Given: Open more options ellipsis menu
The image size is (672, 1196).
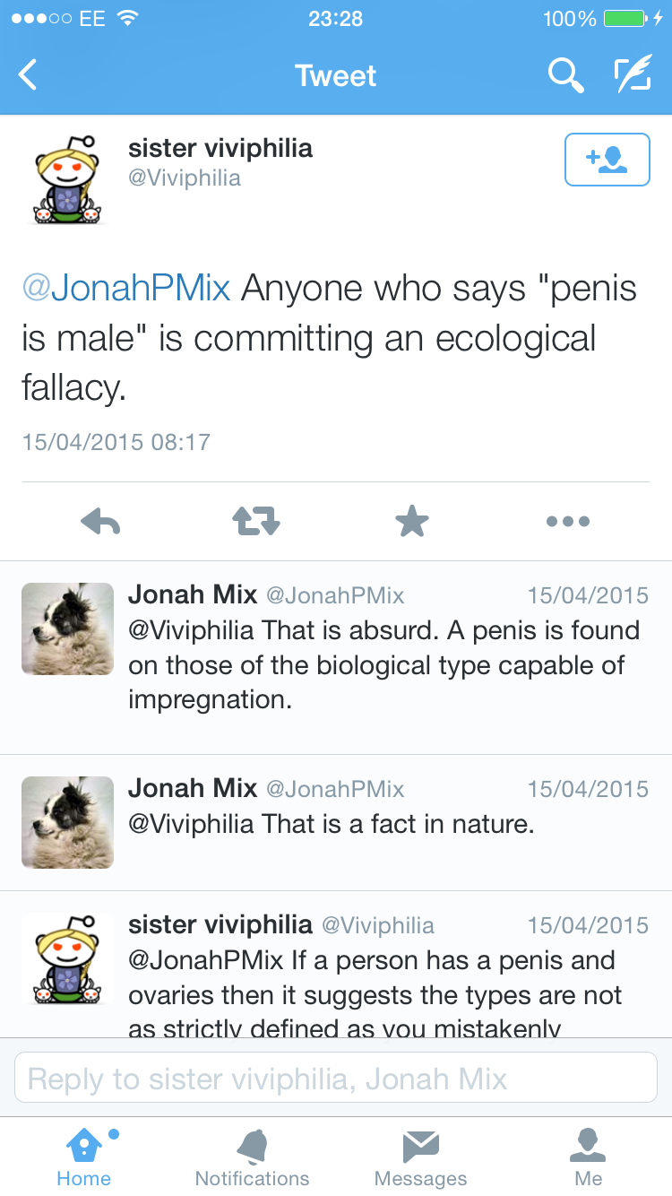Looking at the screenshot, I should point(568,521).
